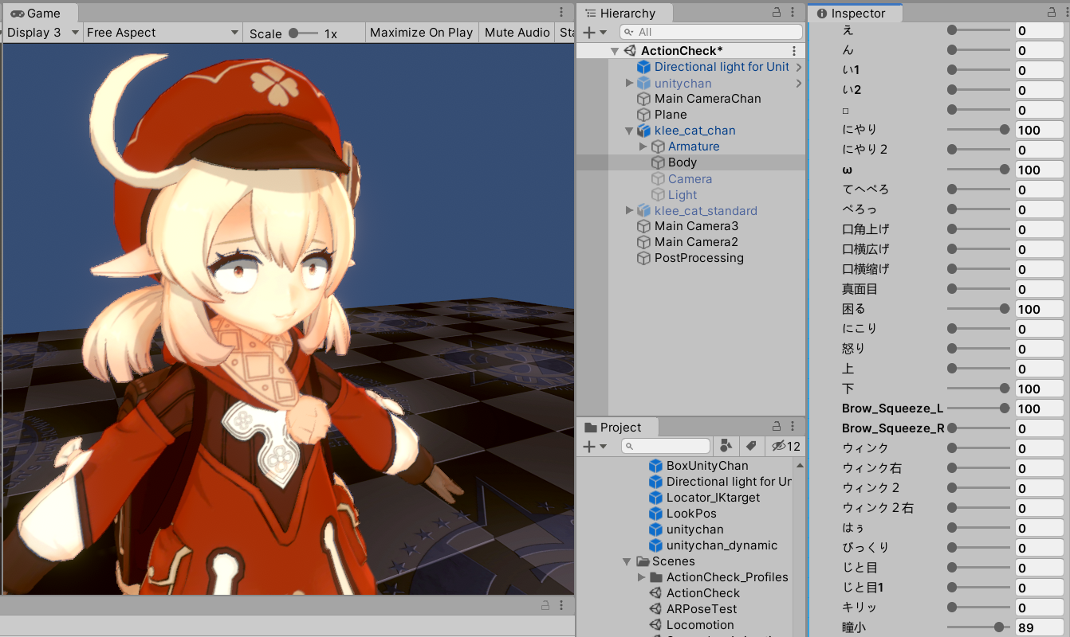Screen dimensions: 1070x637
Task: Click the cube icon beside Armature
Action: click(658, 147)
